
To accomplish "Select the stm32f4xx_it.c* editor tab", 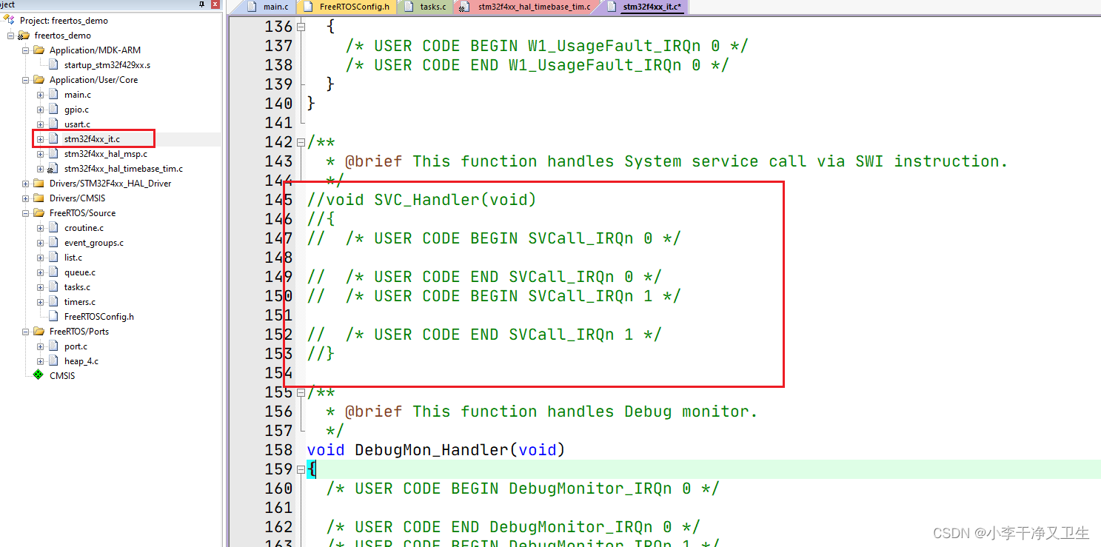I will (644, 7).
